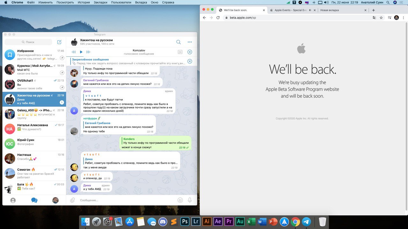408x229 pixels.
Task: Open the Курилка | Мой Ахтубинск chat
Action: click(x=34, y=70)
